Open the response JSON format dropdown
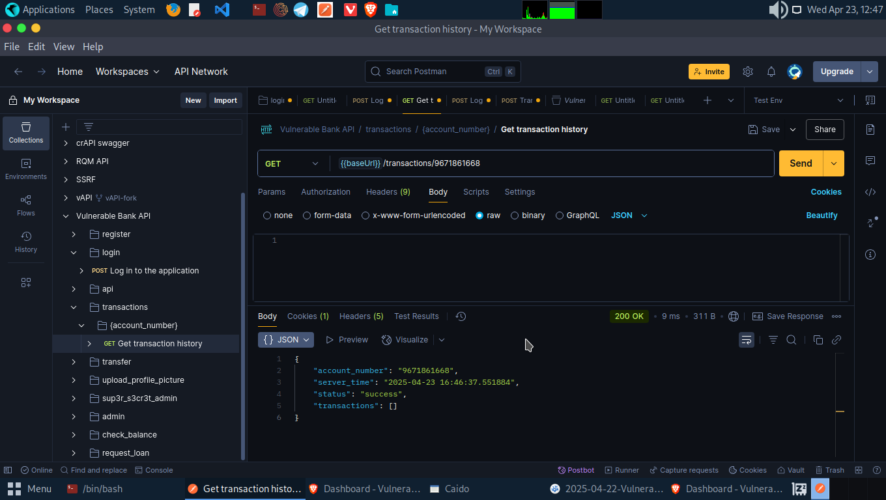 pyautogui.click(x=286, y=340)
